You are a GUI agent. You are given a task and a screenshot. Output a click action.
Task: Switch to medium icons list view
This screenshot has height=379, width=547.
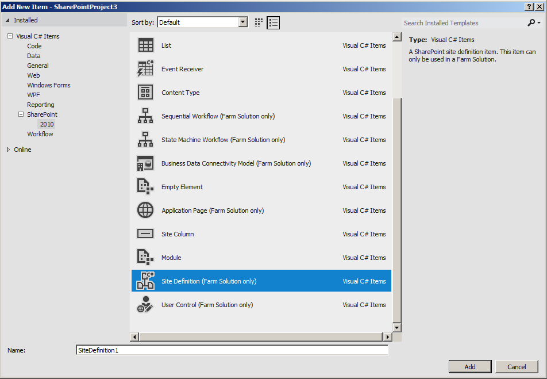click(273, 22)
